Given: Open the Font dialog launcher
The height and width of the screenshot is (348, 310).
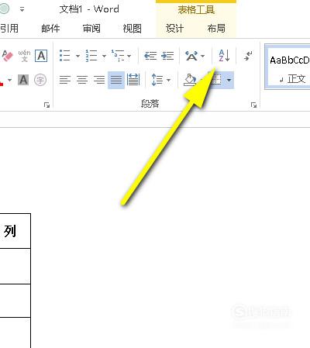Looking at the screenshot, I should coord(46,105).
